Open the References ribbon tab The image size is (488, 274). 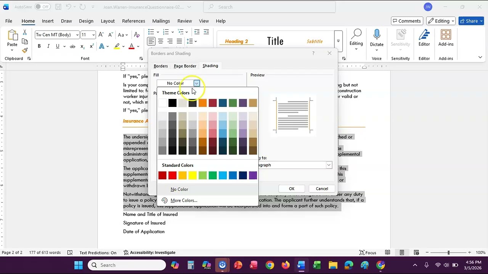[133, 21]
